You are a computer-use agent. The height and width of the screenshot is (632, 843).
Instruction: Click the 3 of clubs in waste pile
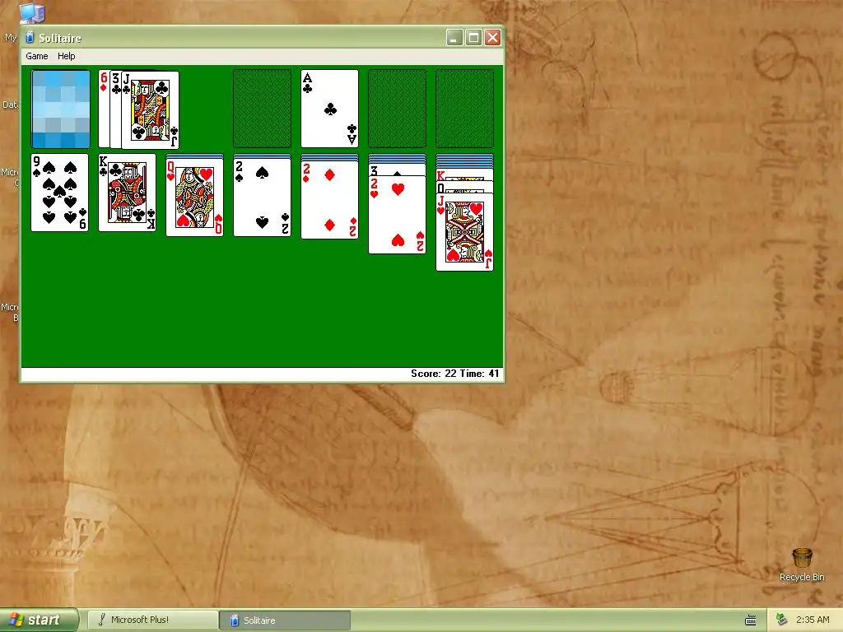tap(115, 109)
